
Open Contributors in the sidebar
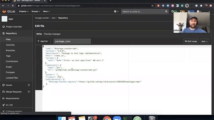point(12,61)
